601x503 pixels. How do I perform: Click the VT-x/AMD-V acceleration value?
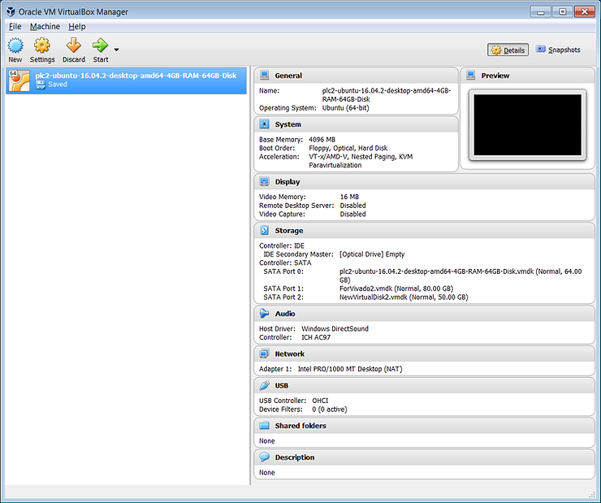tap(361, 161)
